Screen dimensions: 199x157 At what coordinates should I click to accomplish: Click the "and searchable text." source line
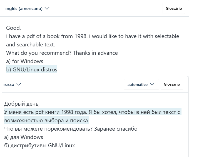(30, 45)
